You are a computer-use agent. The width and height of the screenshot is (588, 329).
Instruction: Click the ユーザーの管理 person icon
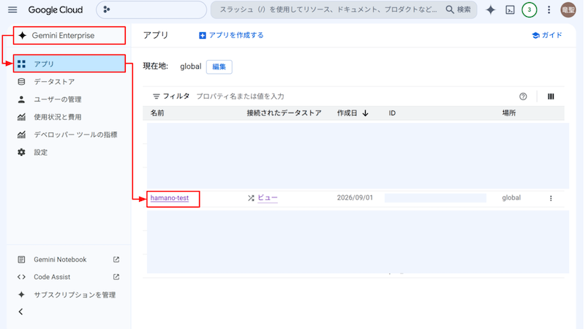pyautogui.click(x=21, y=99)
